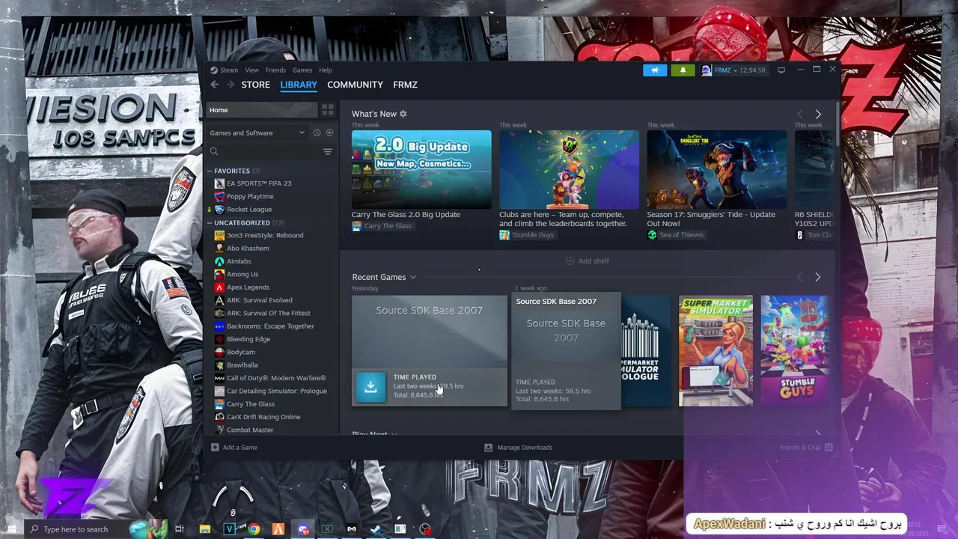Click the Among Us game icon
This screenshot has width=958, height=539.
click(x=219, y=274)
